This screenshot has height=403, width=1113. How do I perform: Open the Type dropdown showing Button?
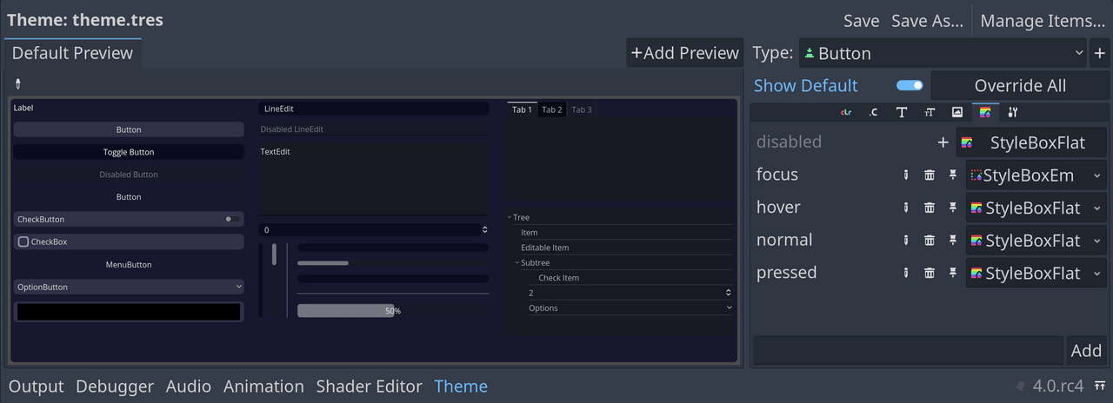click(x=942, y=53)
